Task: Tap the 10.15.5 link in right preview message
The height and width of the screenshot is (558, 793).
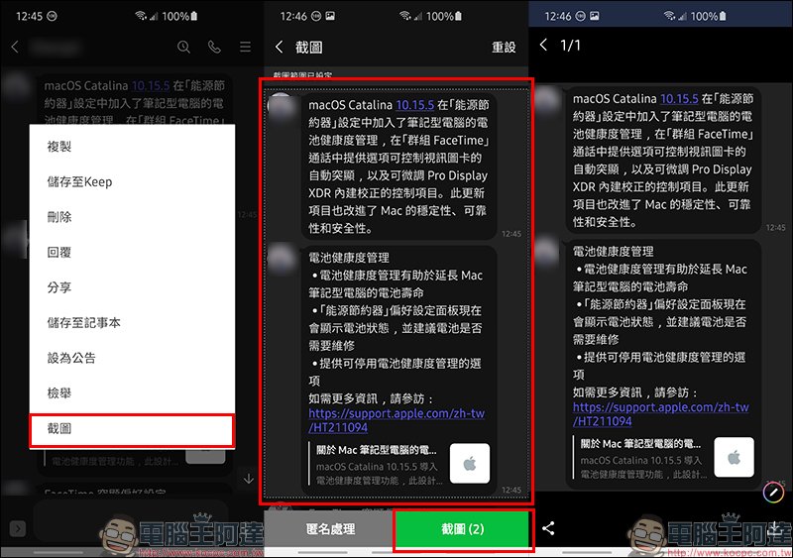Action: 679,99
